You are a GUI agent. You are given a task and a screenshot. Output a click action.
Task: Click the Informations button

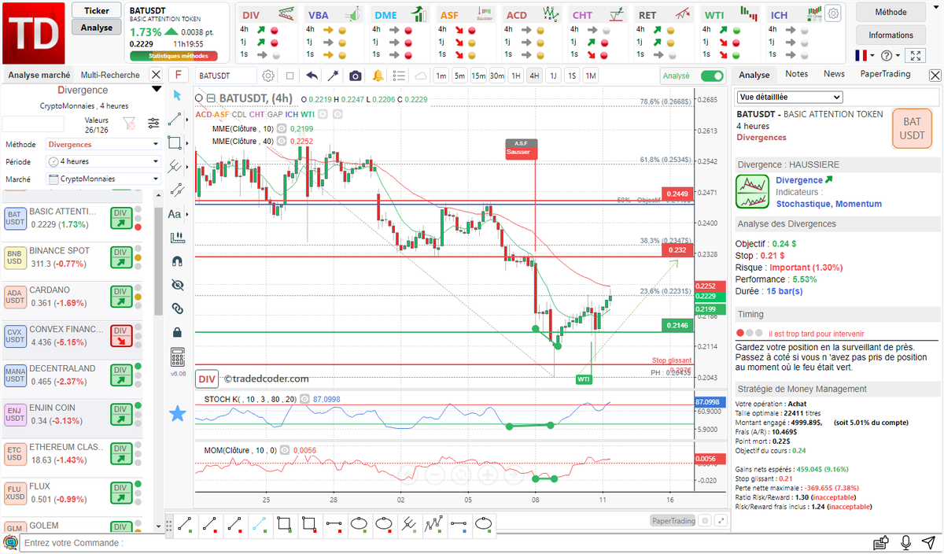pos(891,35)
